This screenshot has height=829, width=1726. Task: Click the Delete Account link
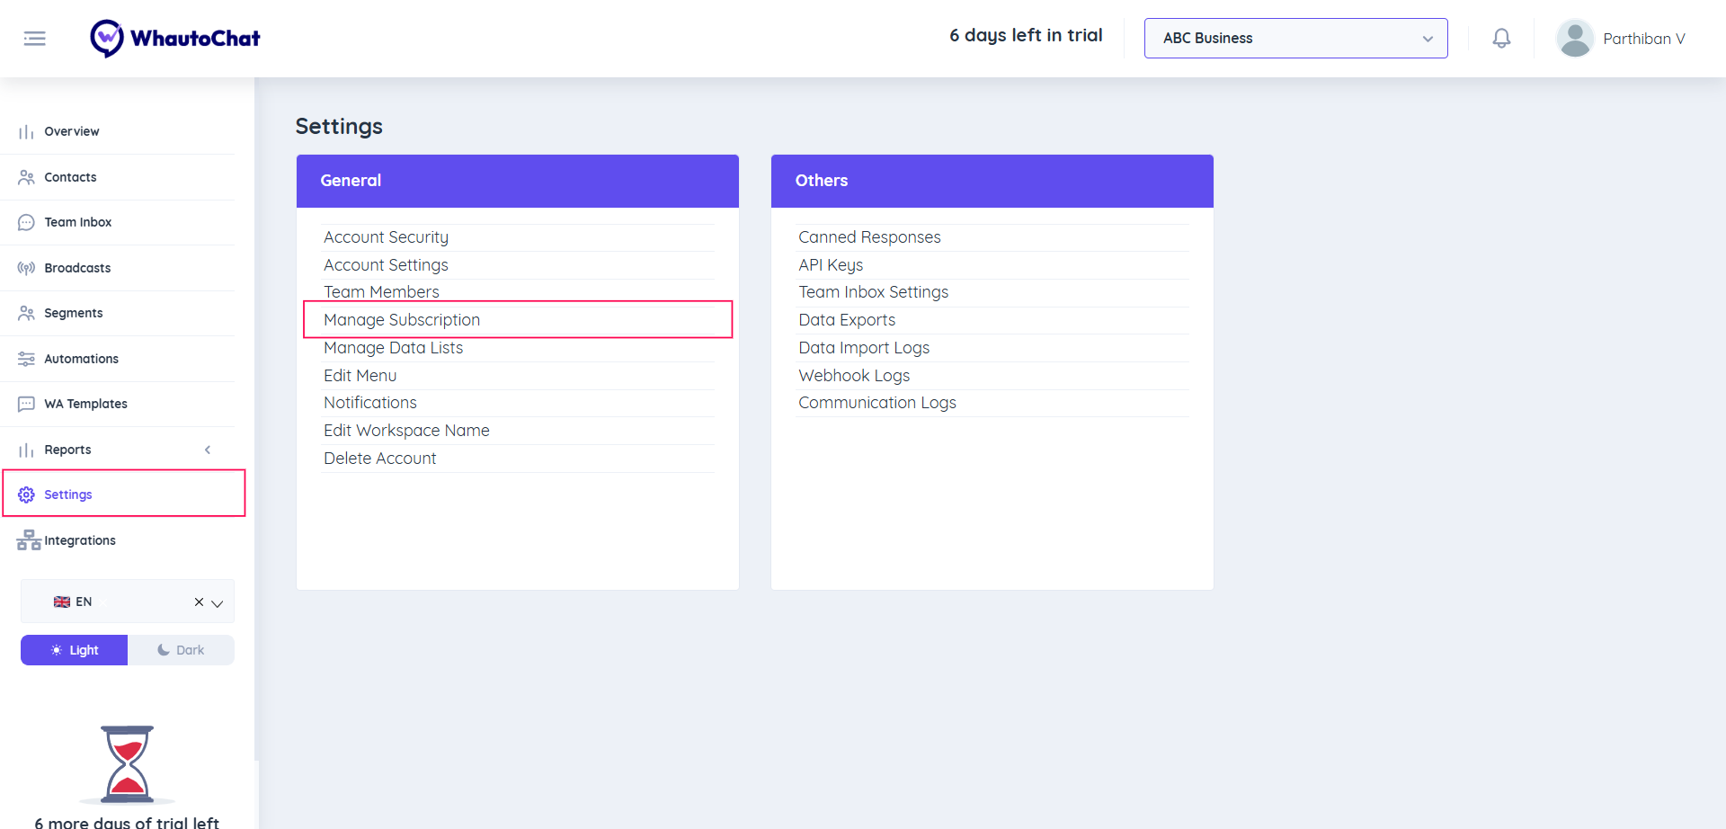(x=379, y=459)
